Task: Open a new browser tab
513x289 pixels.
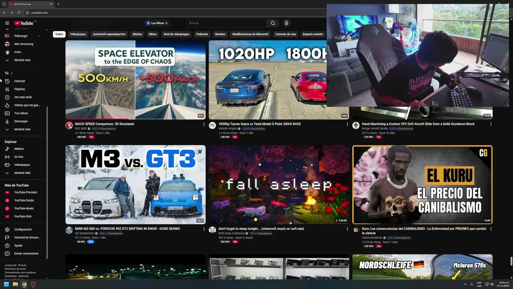Action: pos(59,4)
